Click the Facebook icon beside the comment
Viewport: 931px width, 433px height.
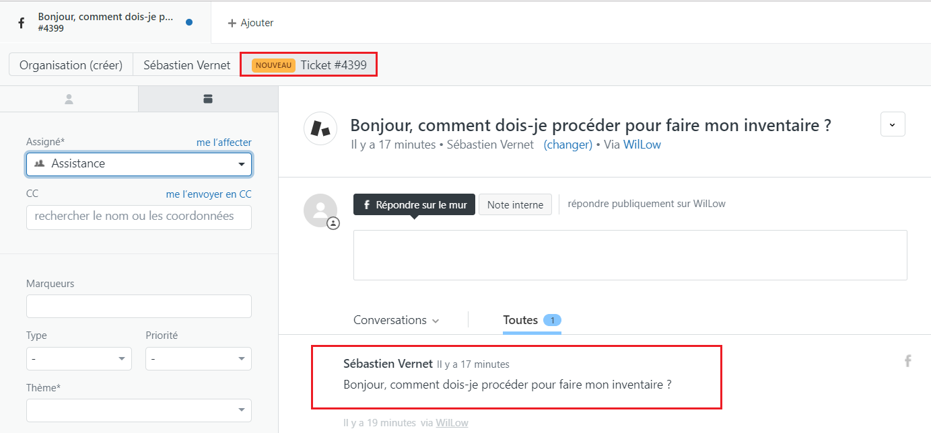pos(907,361)
